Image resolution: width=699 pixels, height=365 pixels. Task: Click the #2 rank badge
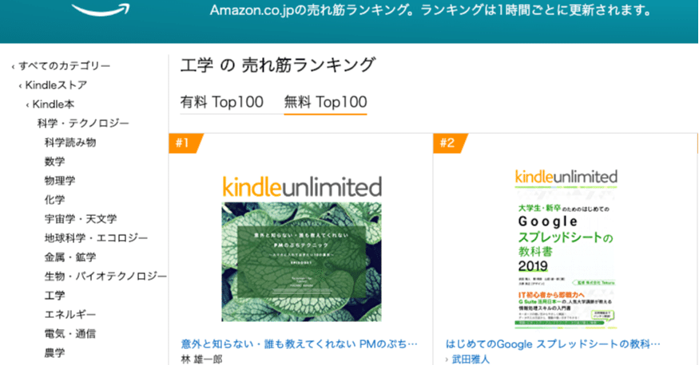tap(450, 143)
